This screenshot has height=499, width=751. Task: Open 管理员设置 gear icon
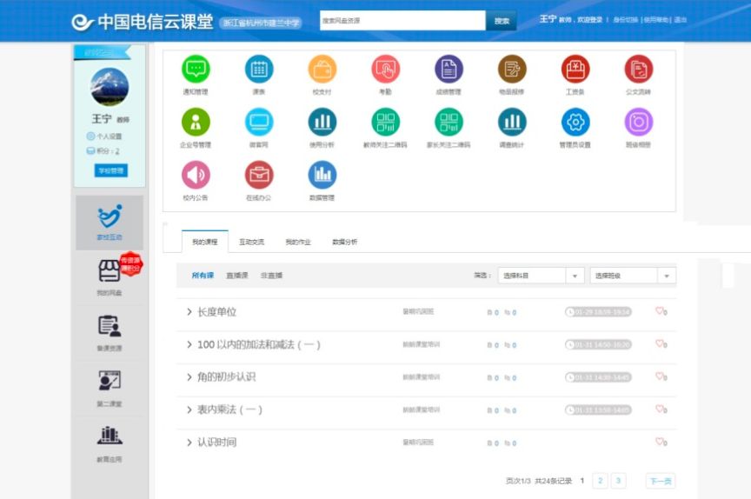(575, 123)
